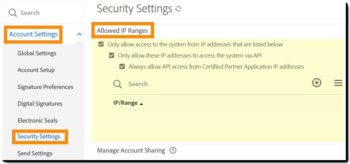350x164 pixels.
Task: Refresh the Security Settings page
Action: coord(179,9)
